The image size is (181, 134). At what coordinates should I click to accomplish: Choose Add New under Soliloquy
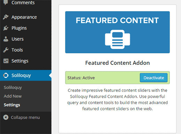click(x=13, y=96)
